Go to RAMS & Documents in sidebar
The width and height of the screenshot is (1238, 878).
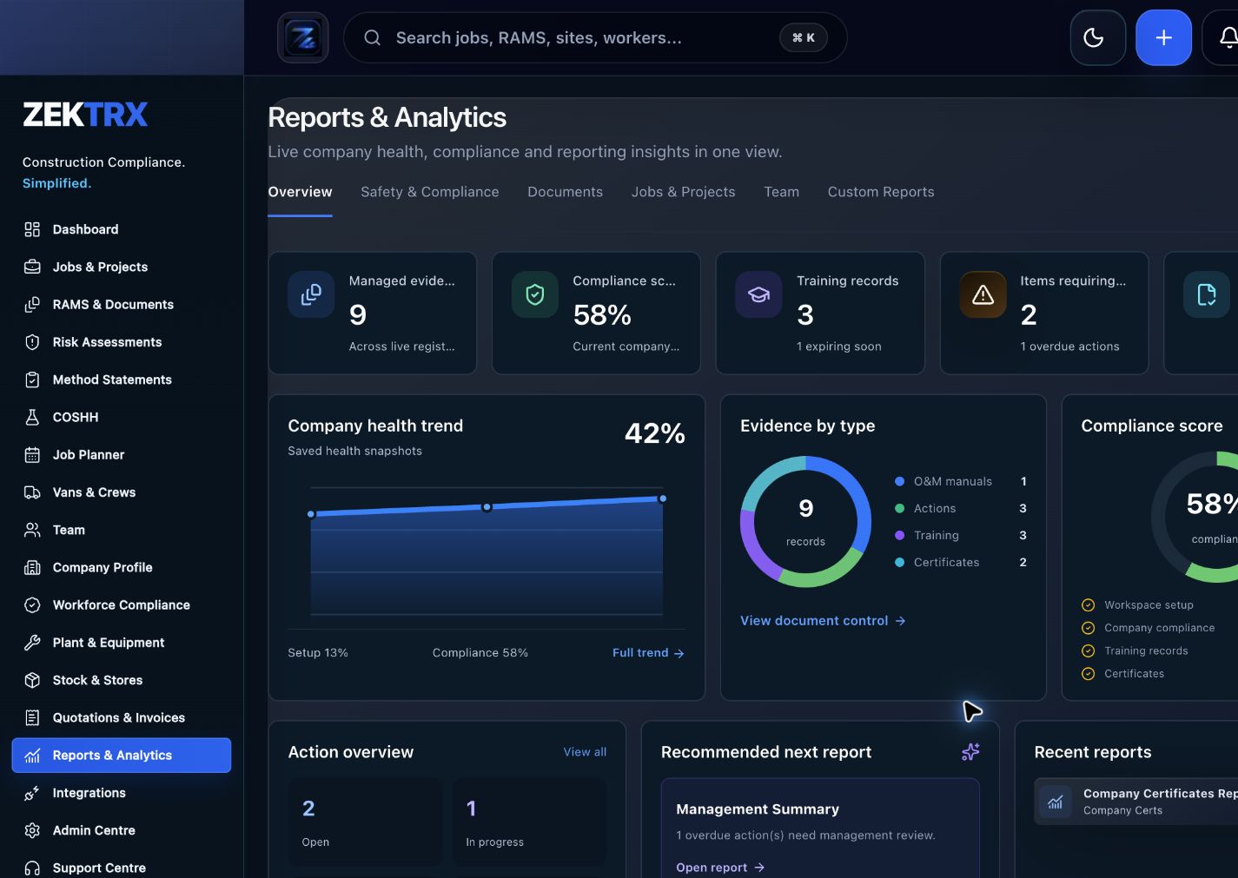pyautogui.click(x=122, y=304)
